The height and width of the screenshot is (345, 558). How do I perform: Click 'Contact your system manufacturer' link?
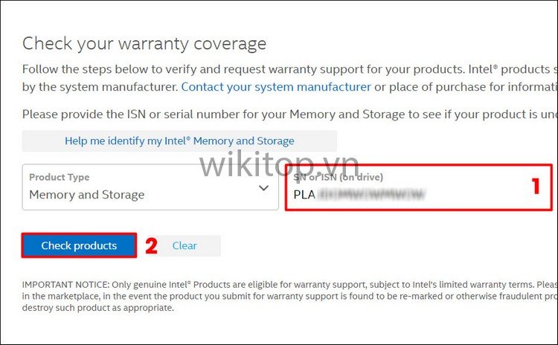coord(276,87)
